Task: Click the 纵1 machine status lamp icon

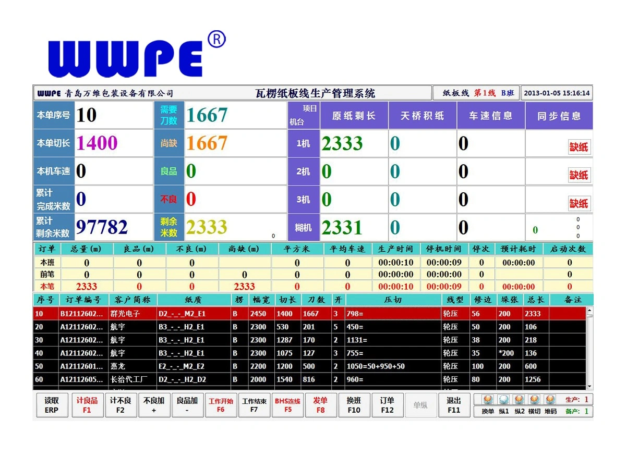Action: [503, 399]
